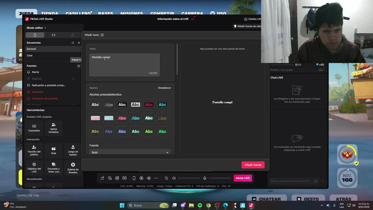Choose the white Abc on black box preset
Image resolution: width=373 pixels, height=210 pixels.
coord(122,105)
